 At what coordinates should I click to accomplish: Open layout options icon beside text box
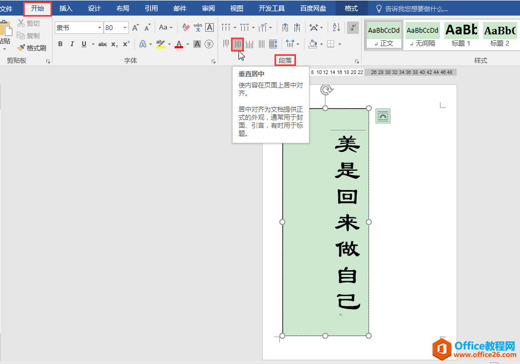pos(382,116)
